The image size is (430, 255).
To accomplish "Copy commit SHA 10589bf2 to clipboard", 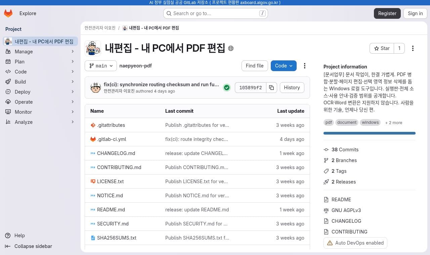I will [271, 88].
